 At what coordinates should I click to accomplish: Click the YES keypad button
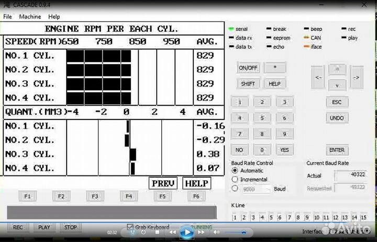284,150
